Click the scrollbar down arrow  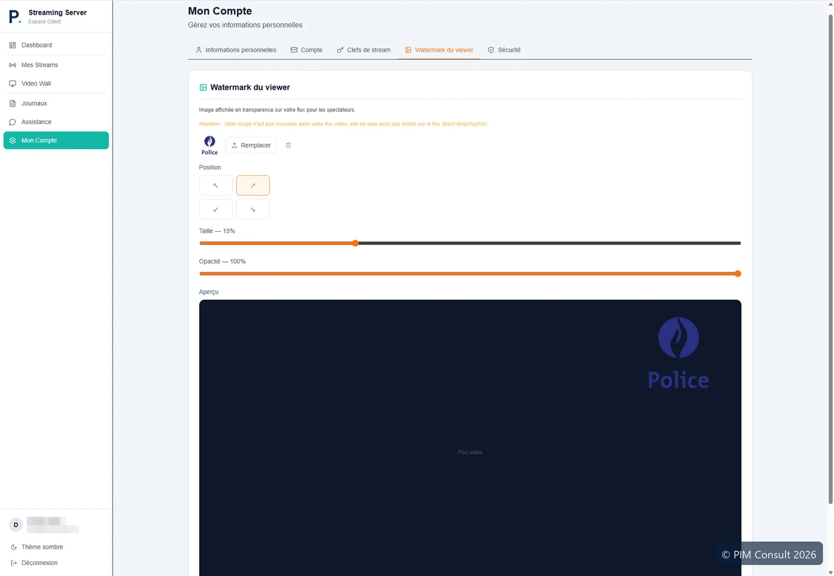click(x=830, y=572)
